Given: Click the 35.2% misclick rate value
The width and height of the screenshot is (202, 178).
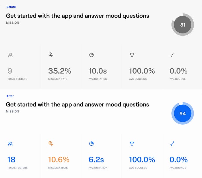Looking at the screenshot, I should (x=60, y=71).
